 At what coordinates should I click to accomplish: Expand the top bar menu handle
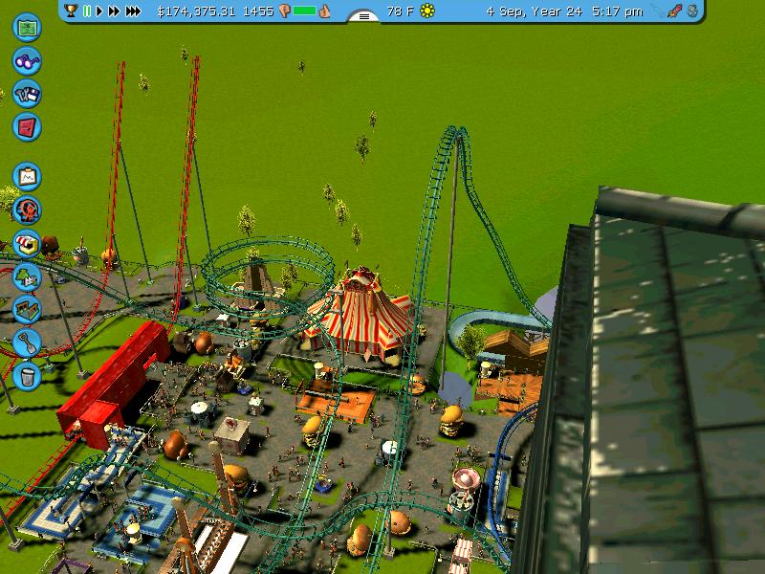click(364, 16)
